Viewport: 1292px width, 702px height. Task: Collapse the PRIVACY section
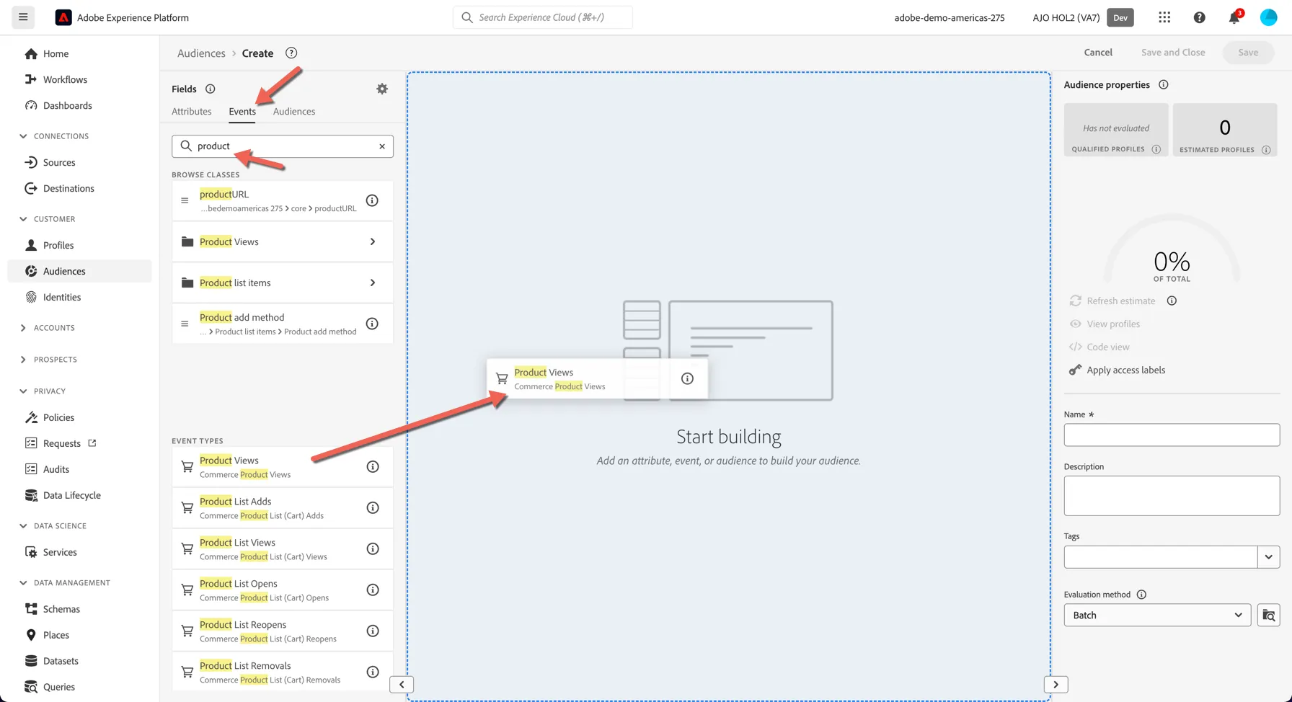pos(23,391)
